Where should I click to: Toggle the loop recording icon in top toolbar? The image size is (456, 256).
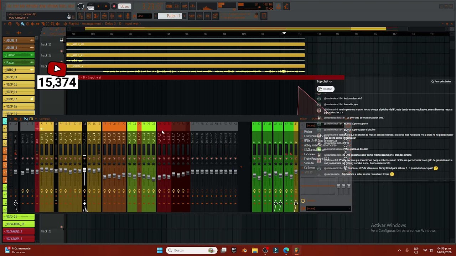185,6
